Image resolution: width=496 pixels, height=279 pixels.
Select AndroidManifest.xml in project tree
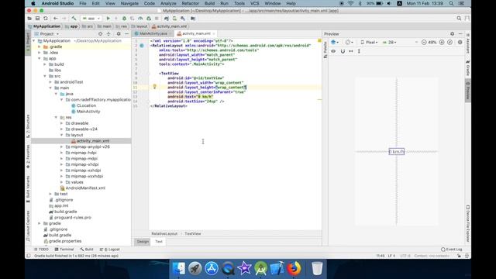pos(83,188)
